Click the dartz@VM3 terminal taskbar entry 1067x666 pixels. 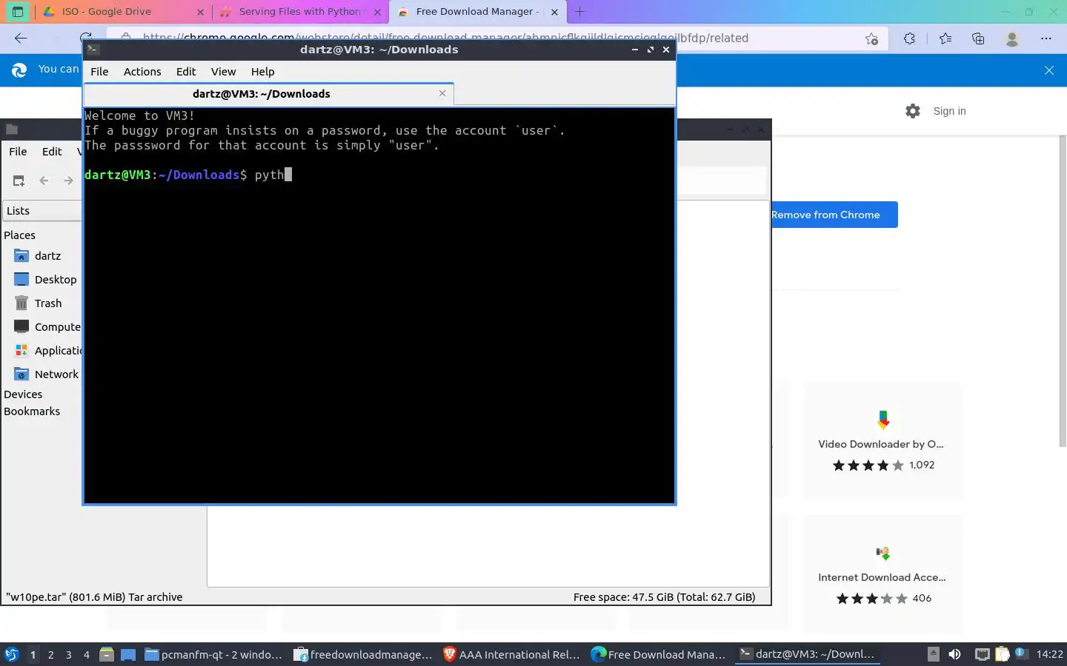(808, 654)
